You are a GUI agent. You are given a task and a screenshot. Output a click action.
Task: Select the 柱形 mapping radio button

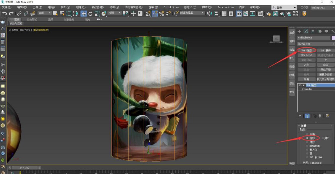pyautogui.click(x=307, y=138)
